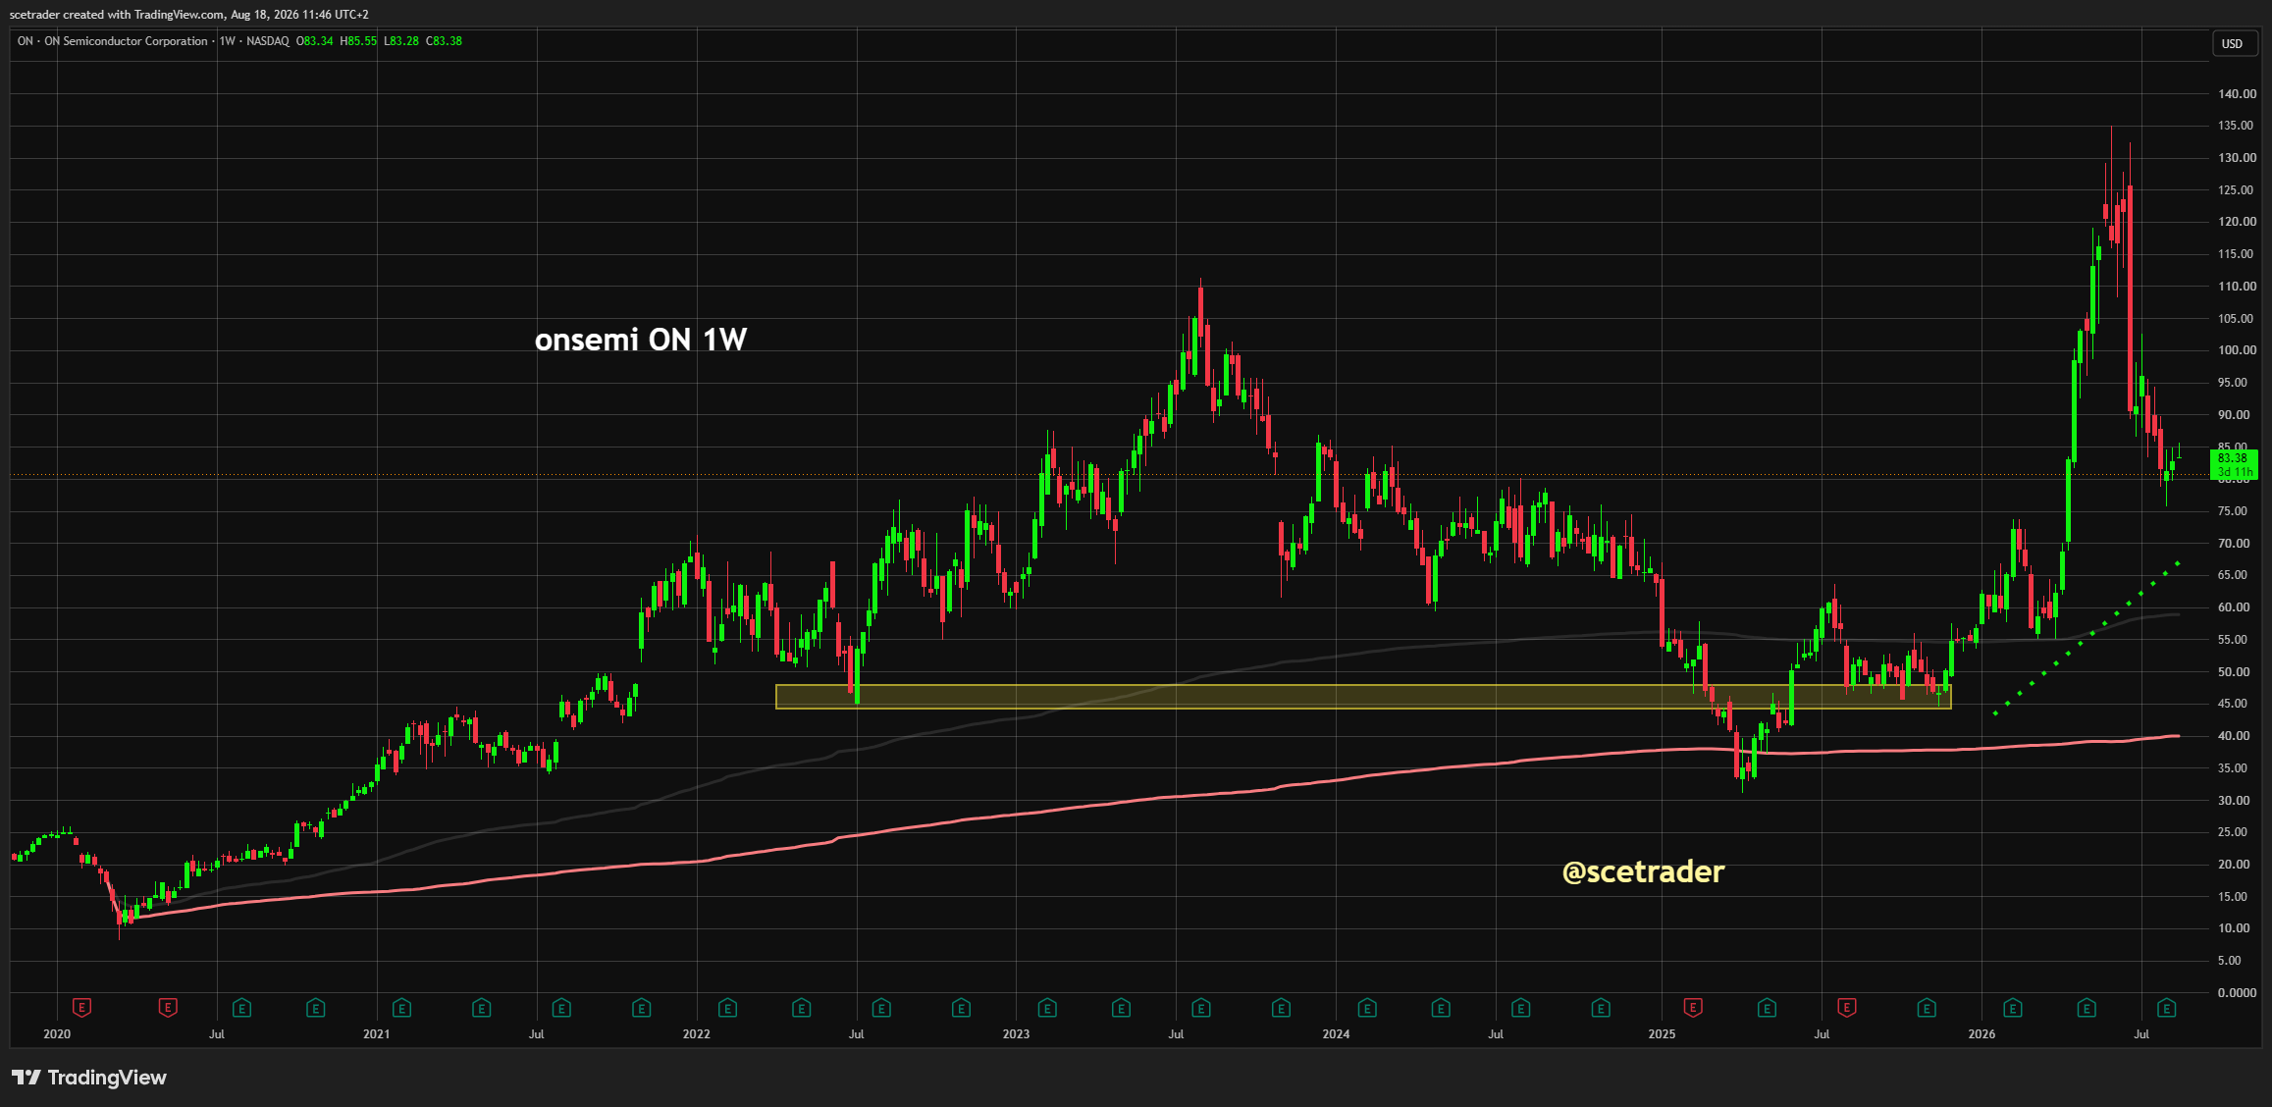This screenshot has width=2272, height=1107.
Task: Click the ON Semiconductor Corporation symbol title
Action: [126, 41]
